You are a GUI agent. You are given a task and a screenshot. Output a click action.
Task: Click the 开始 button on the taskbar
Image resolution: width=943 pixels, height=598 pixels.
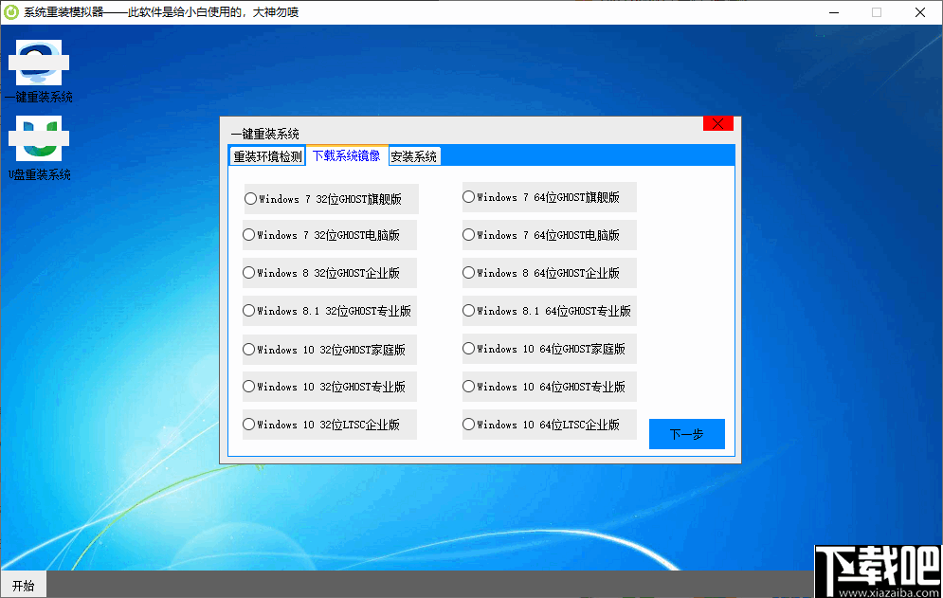[x=23, y=585]
